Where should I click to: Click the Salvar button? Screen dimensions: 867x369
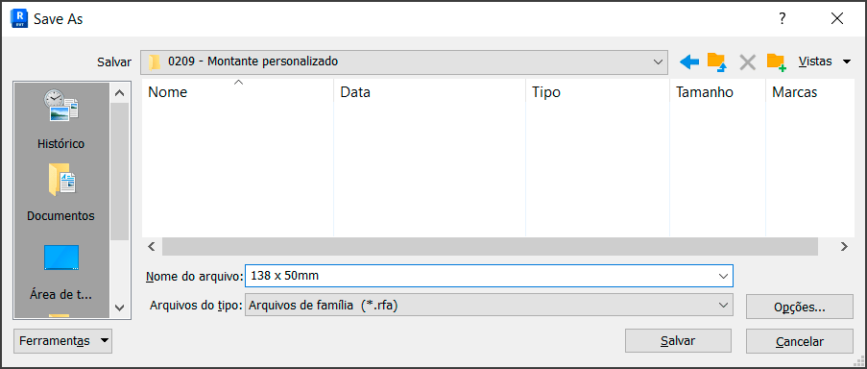(678, 341)
